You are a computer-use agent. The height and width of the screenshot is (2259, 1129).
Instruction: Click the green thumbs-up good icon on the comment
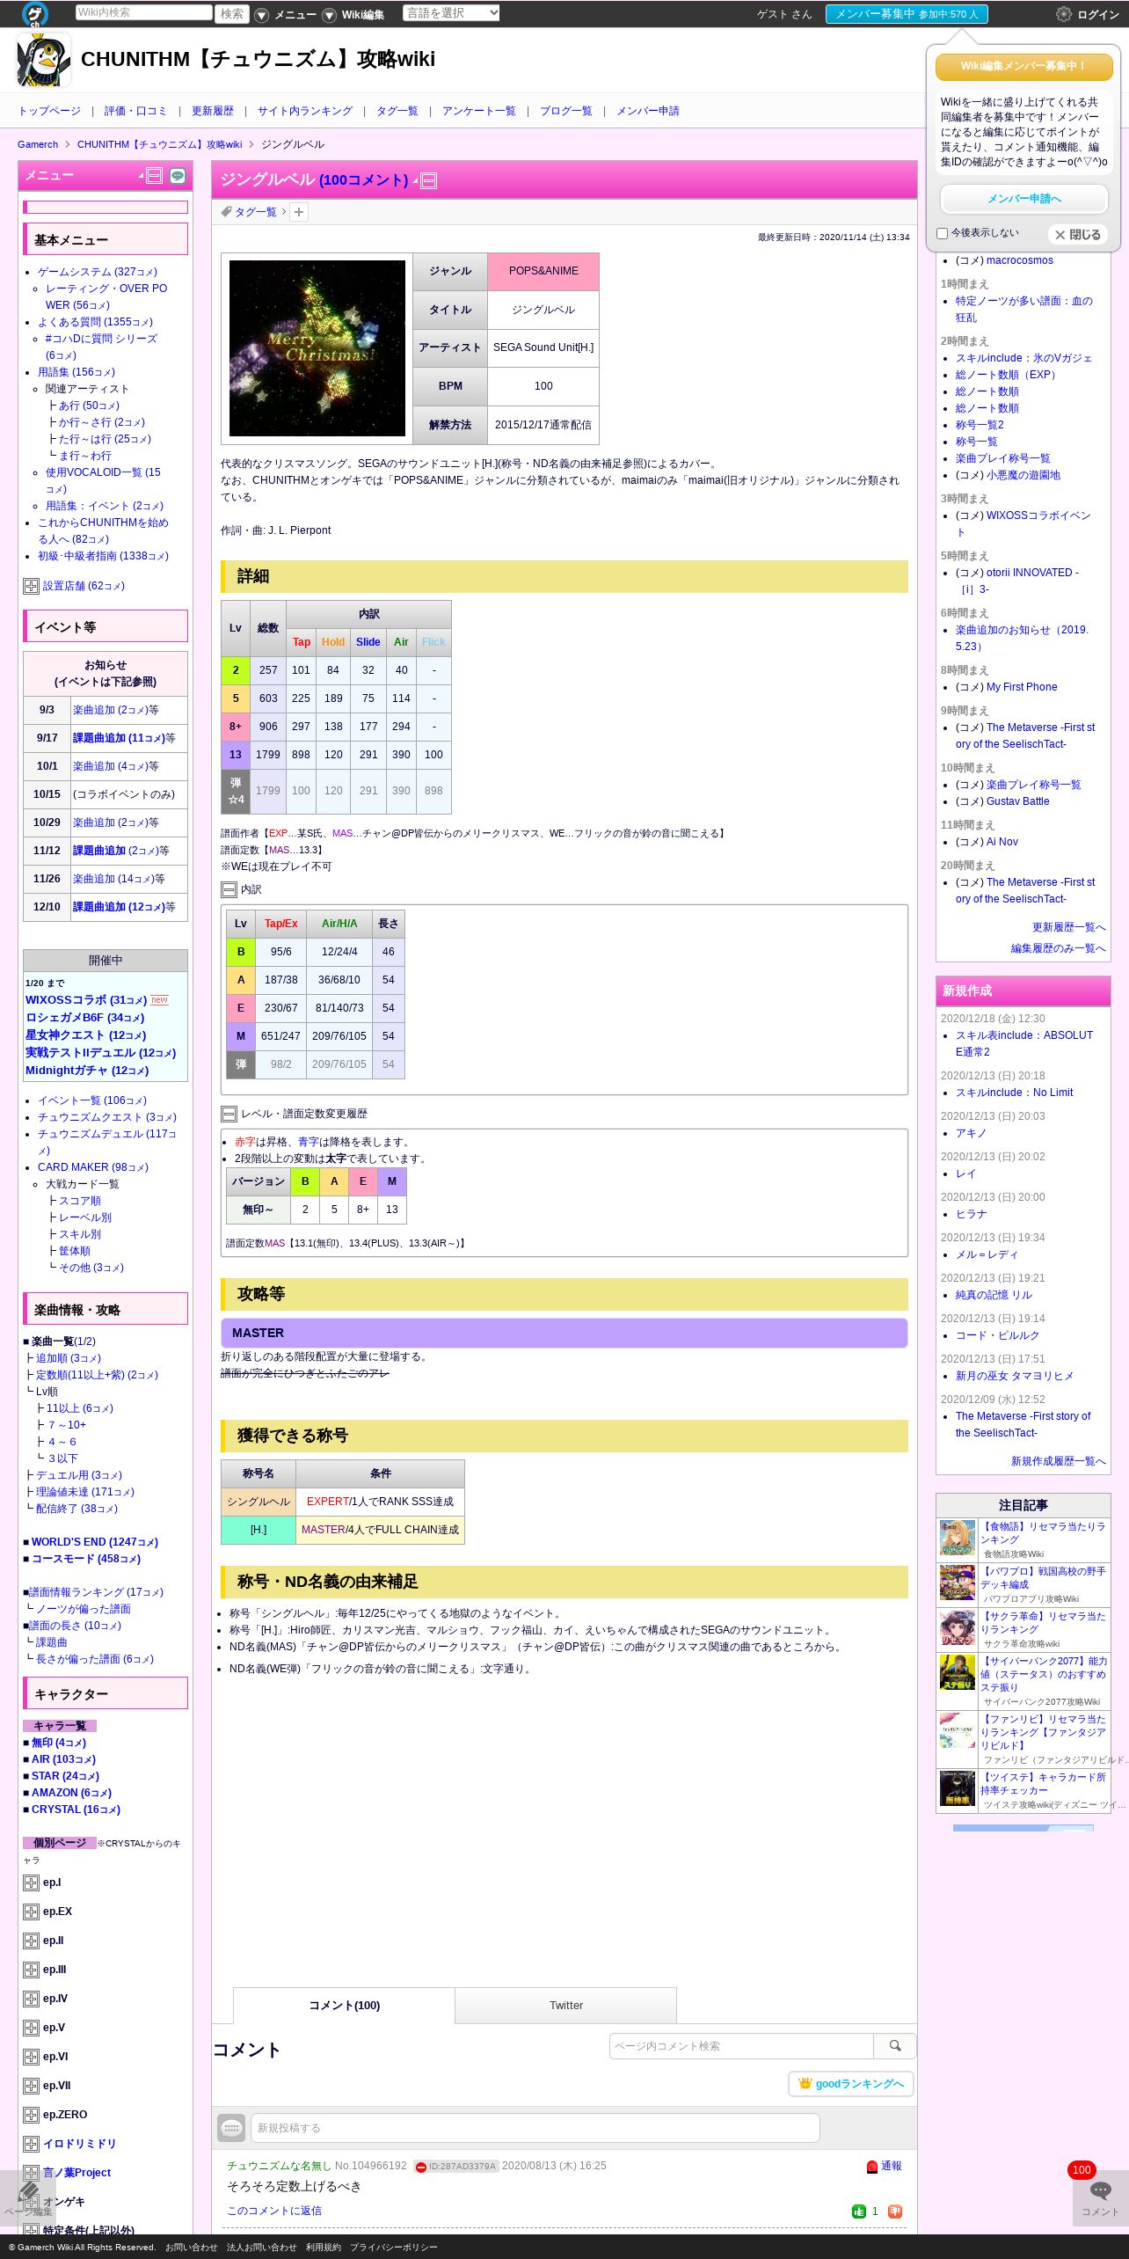click(x=859, y=2211)
